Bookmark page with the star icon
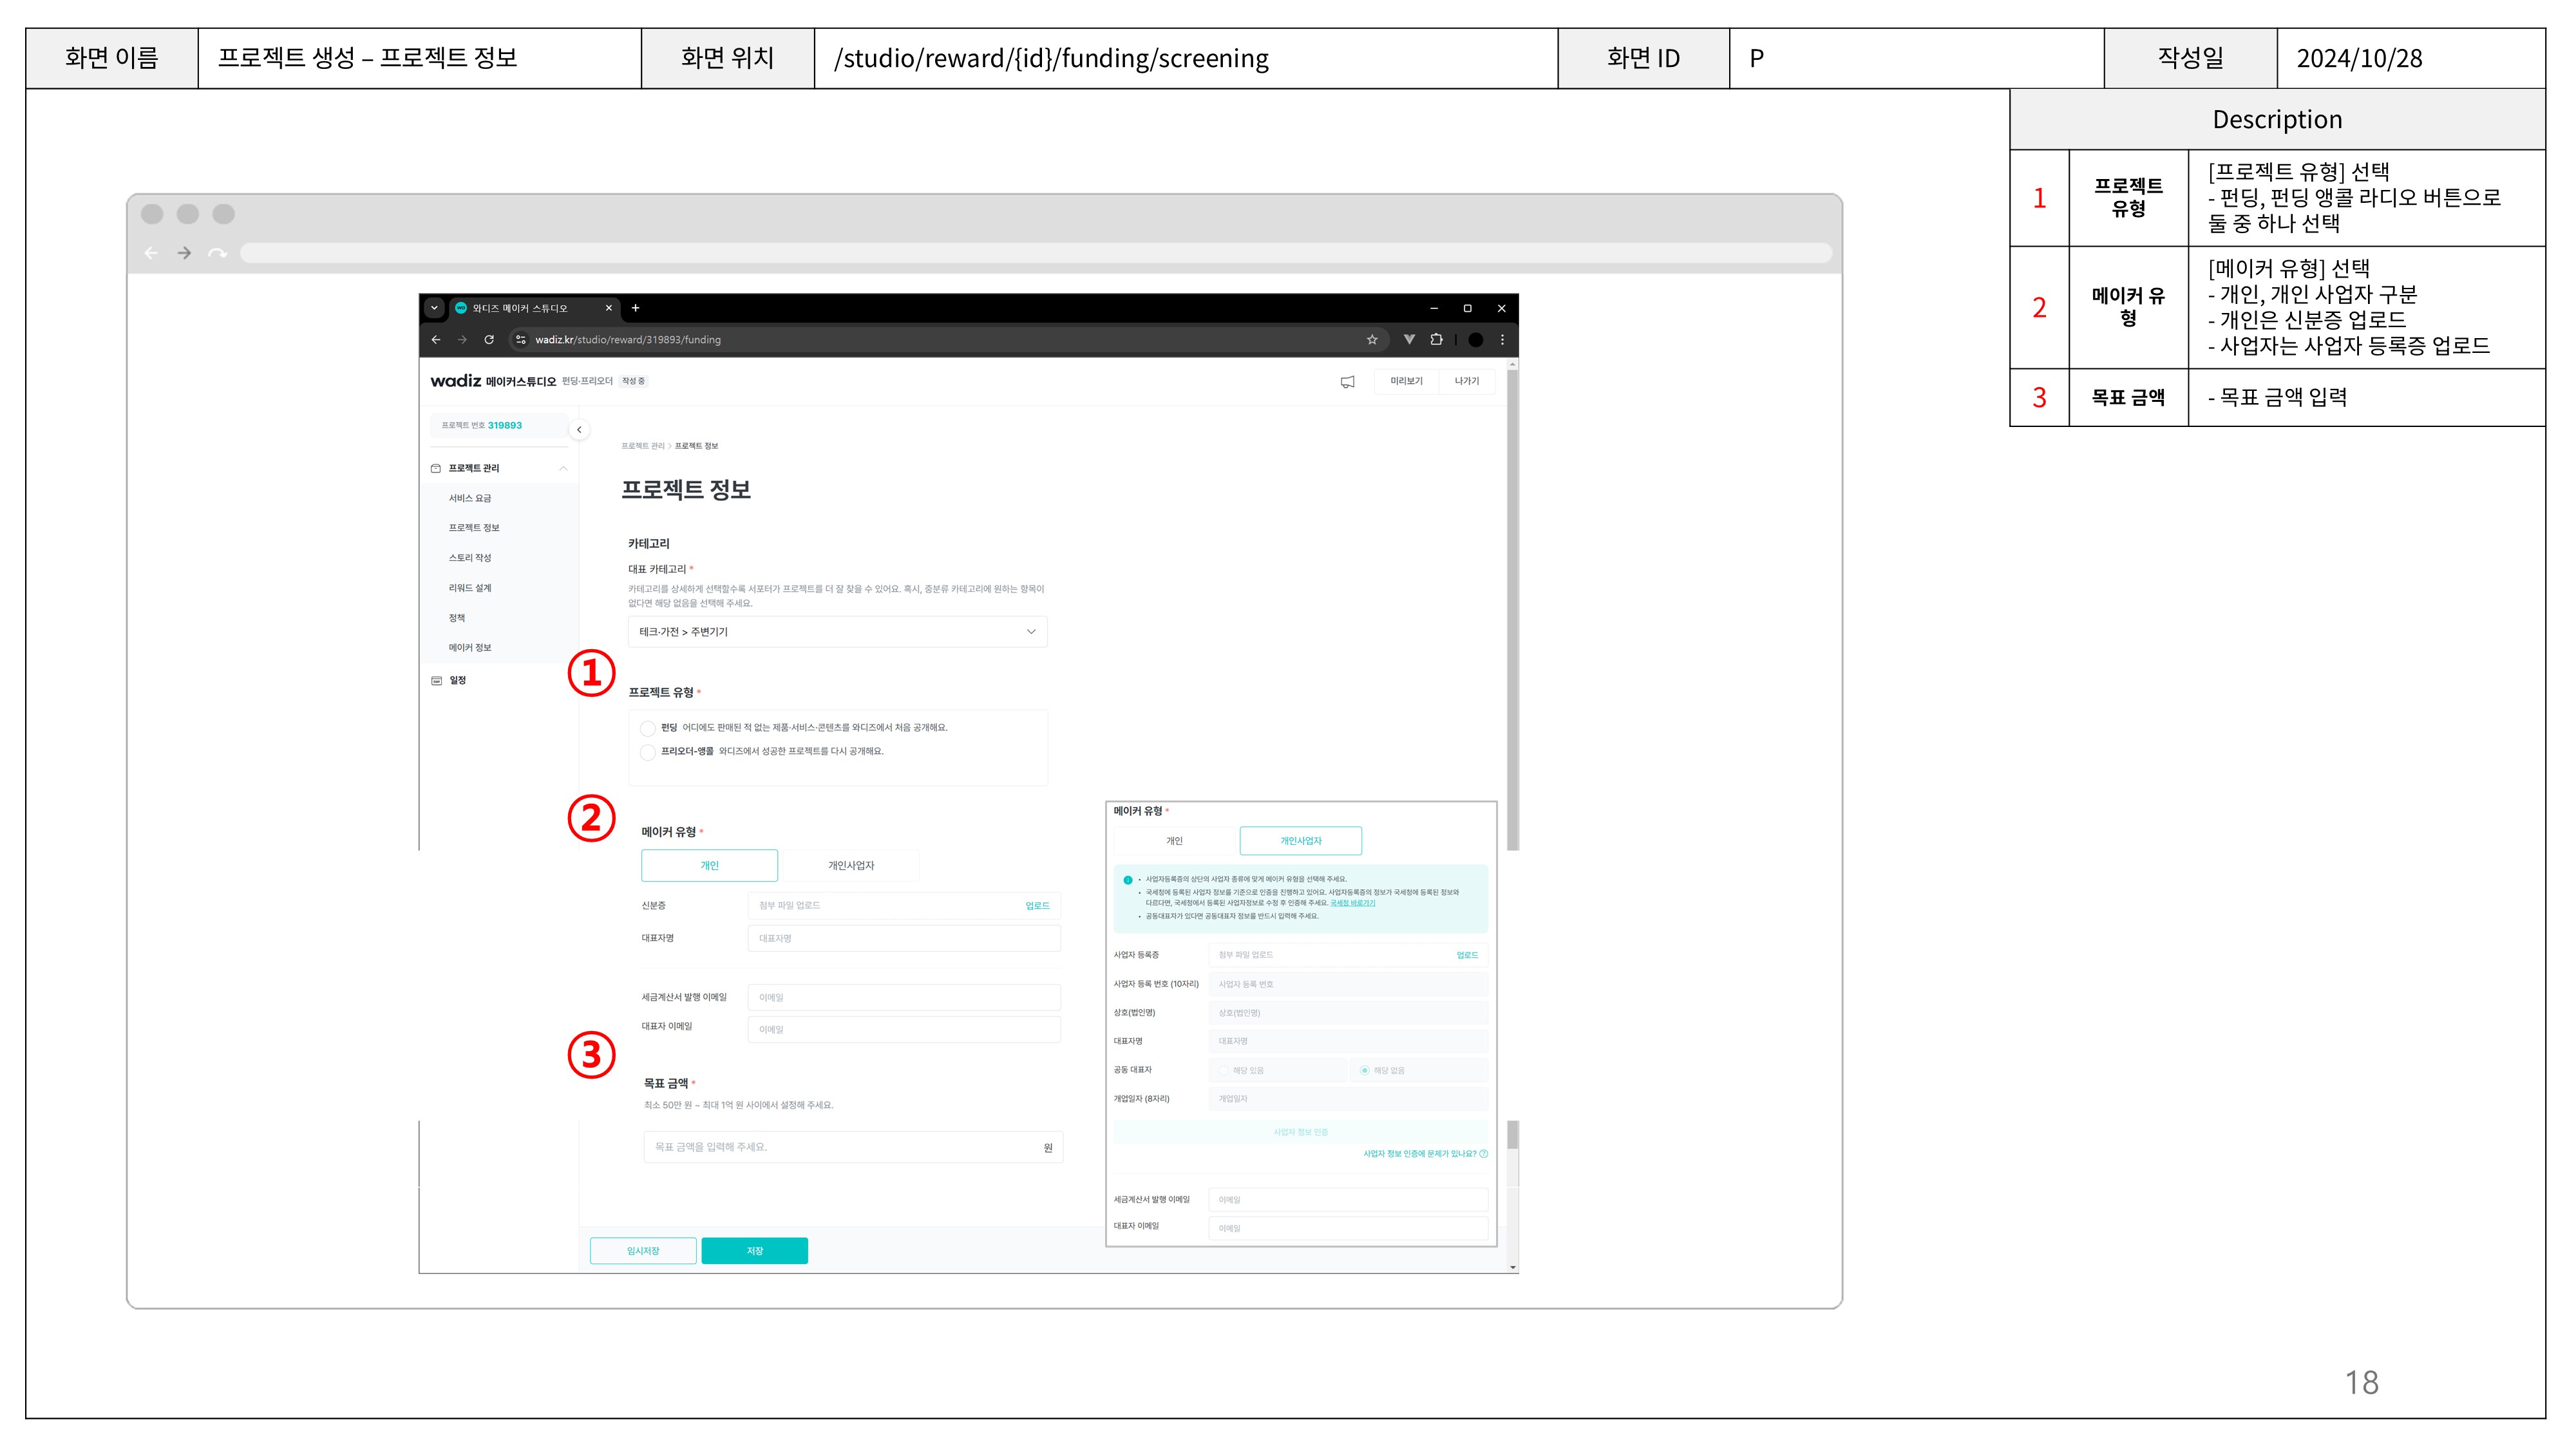 tap(1372, 340)
